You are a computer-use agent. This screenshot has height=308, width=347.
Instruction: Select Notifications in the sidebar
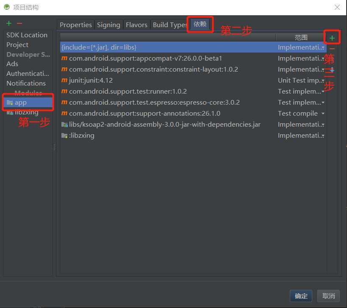coord(26,83)
